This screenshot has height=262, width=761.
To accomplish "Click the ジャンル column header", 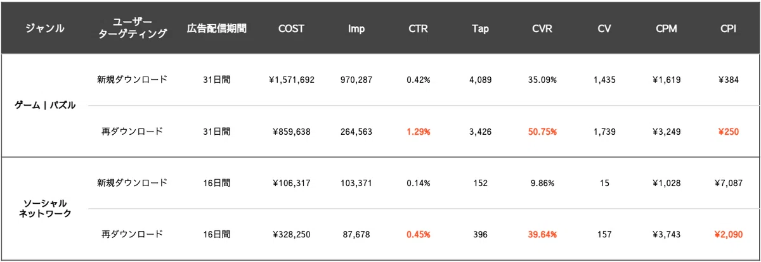I will (x=44, y=28).
